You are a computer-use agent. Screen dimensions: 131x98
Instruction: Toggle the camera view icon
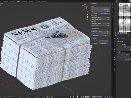(87, 17)
